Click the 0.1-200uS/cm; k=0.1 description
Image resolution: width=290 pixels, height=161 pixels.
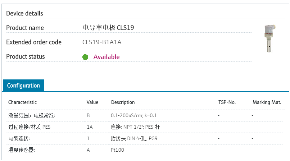pos(134,116)
